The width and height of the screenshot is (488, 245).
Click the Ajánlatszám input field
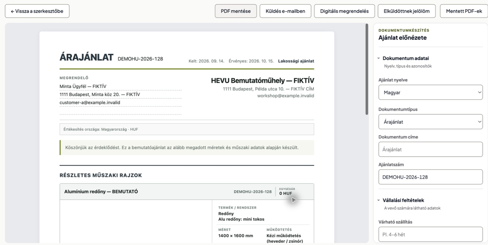pos(431,177)
